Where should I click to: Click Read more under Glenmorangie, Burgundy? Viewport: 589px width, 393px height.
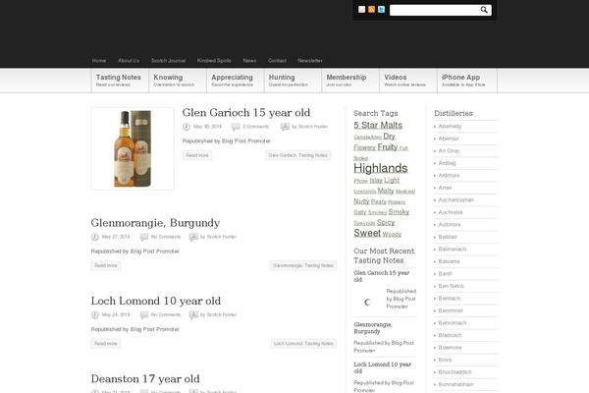coord(106,265)
